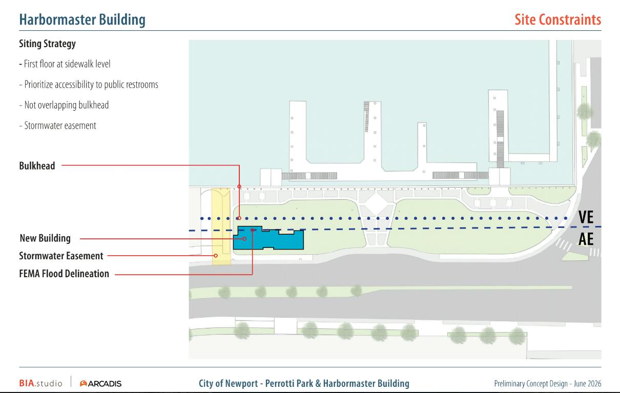Select the New Building callout label
Image resolution: width=620 pixels, height=393 pixels.
pos(45,239)
